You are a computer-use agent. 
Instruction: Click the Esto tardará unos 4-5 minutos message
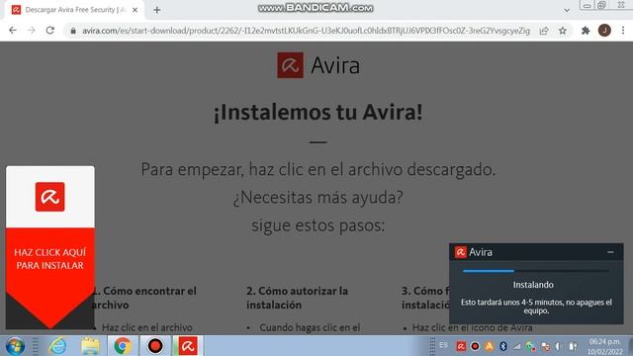click(x=536, y=307)
